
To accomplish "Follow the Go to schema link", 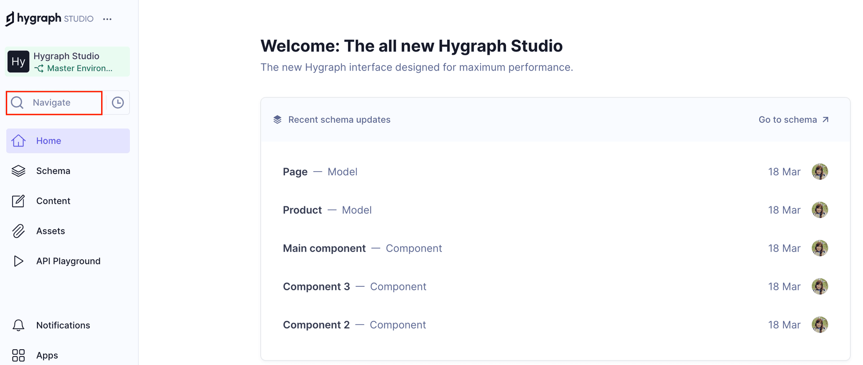I will (794, 120).
